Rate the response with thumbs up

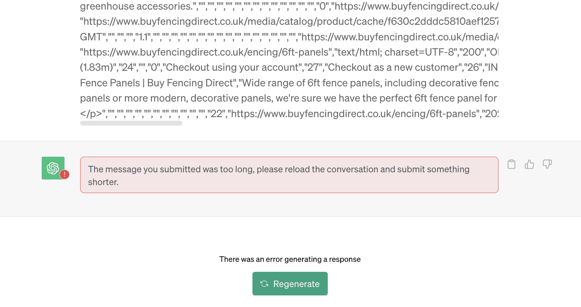tap(529, 164)
